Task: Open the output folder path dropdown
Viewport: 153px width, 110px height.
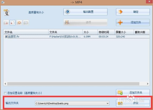Action: click(107, 103)
